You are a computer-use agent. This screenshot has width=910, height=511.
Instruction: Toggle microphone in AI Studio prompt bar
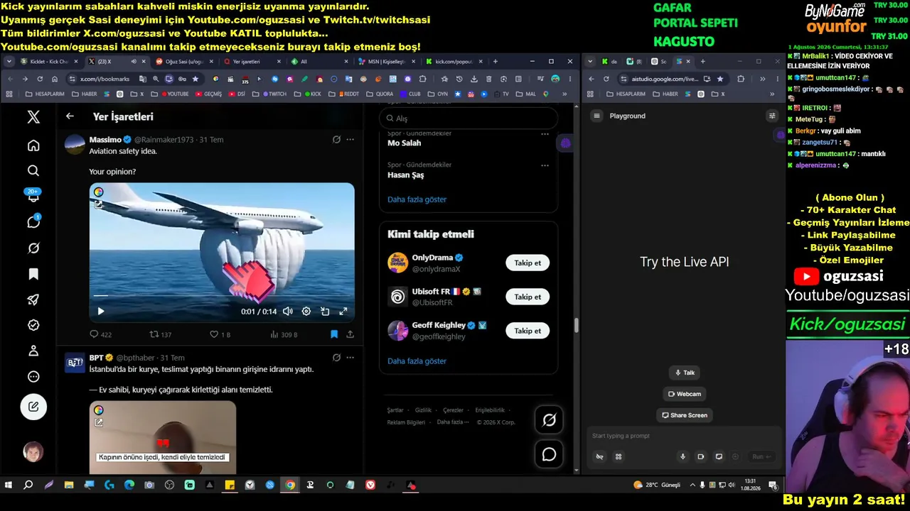point(682,457)
